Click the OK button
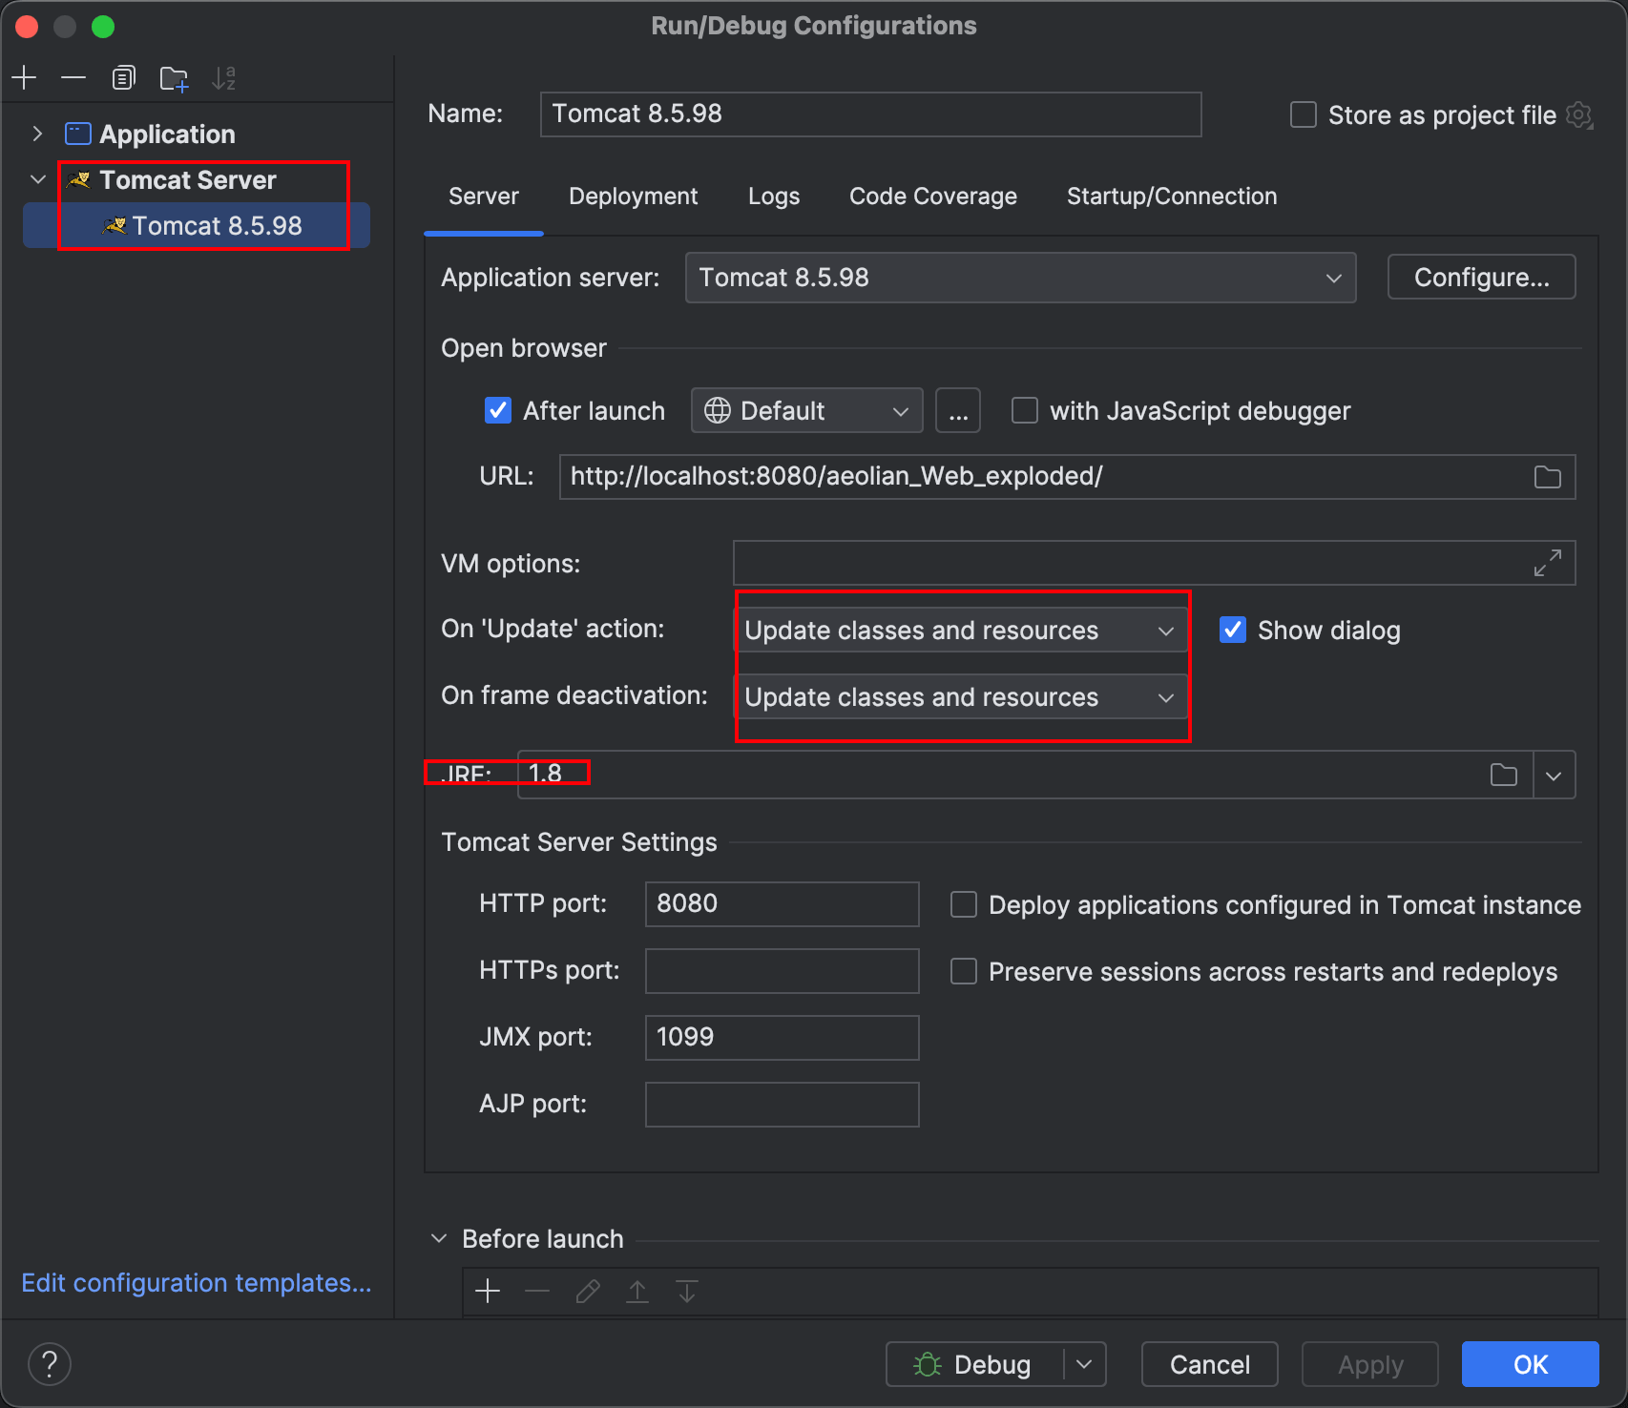The image size is (1628, 1408). pos(1530,1364)
